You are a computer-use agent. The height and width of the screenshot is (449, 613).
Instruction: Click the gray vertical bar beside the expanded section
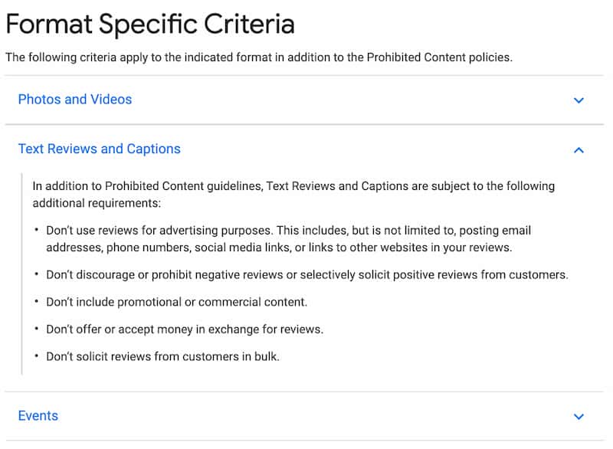point(22,274)
